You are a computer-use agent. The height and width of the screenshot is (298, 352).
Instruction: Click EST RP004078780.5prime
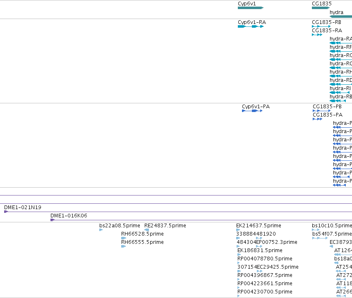point(238,263)
